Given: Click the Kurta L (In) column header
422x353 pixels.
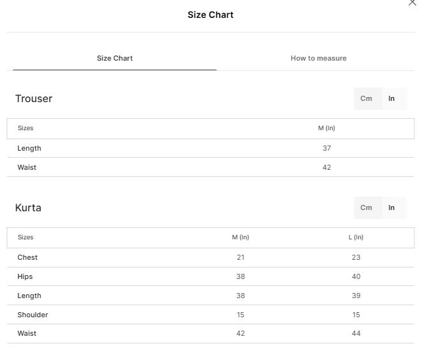Looking at the screenshot, I should coord(356,237).
